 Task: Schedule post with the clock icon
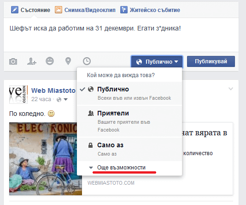[x=87, y=61]
